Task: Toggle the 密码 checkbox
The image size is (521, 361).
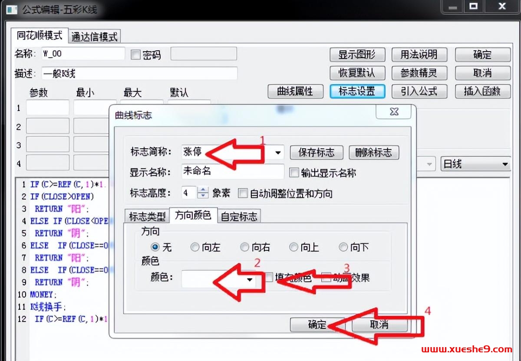Action: 135,54
